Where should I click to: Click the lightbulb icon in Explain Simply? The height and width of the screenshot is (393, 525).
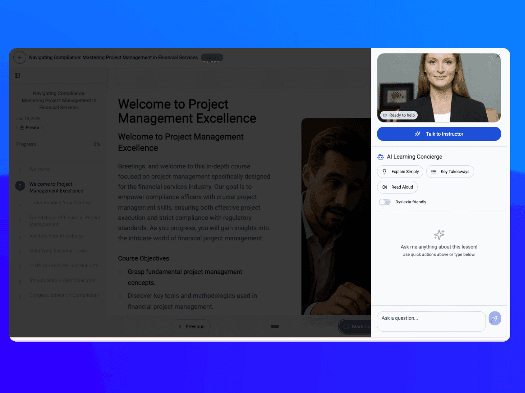pos(384,172)
